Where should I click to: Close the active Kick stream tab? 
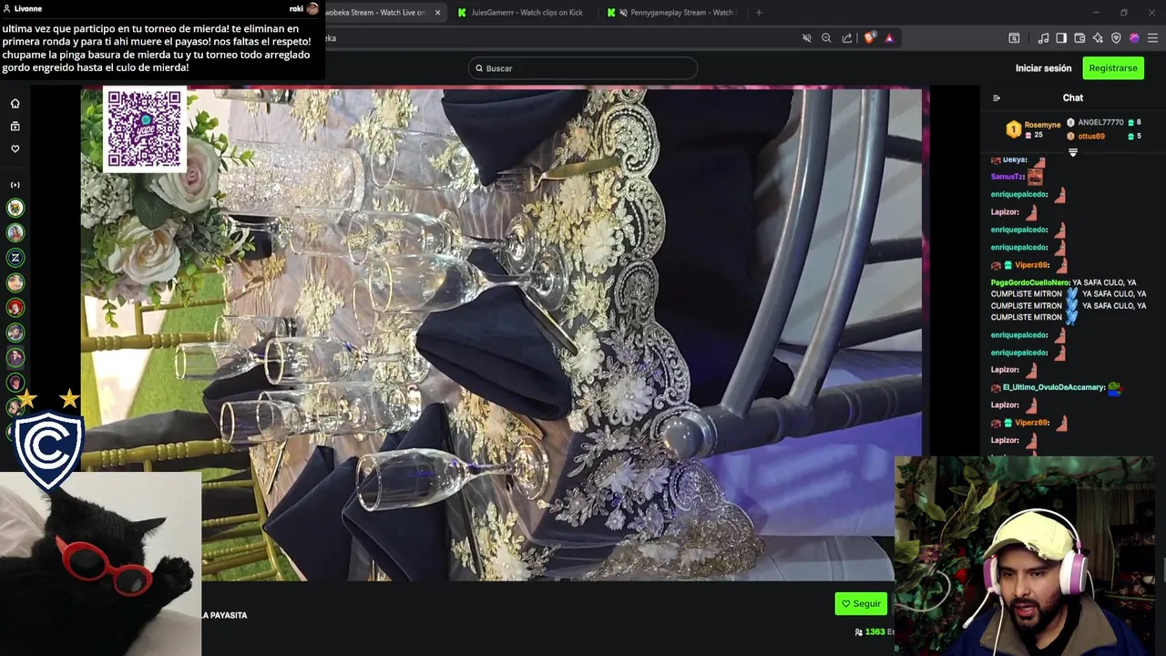(x=437, y=13)
